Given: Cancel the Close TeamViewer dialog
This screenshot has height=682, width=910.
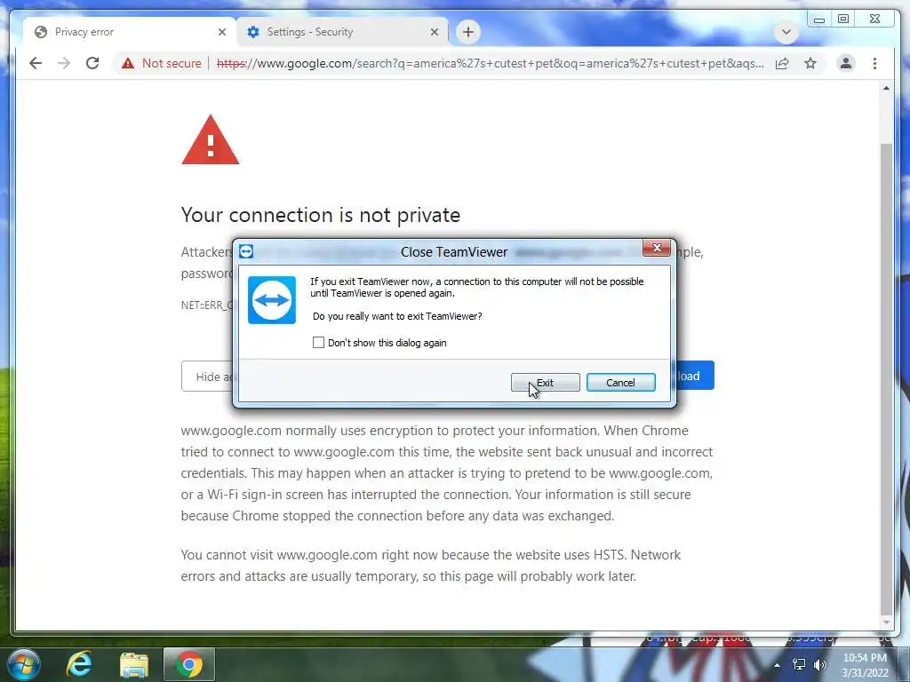Looking at the screenshot, I should [x=620, y=383].
